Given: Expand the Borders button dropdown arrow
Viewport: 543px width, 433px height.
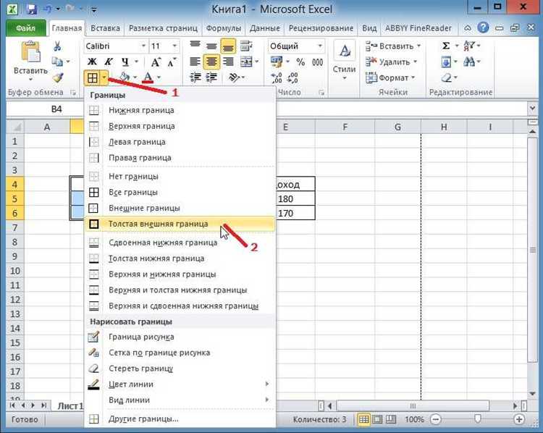Looking at the screenshot, I should click(x=104, y=77).
